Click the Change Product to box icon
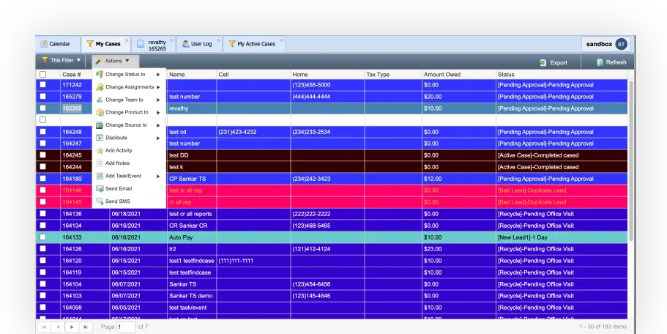Viewport: 667px width, 334px height. (x=100, y=113)
